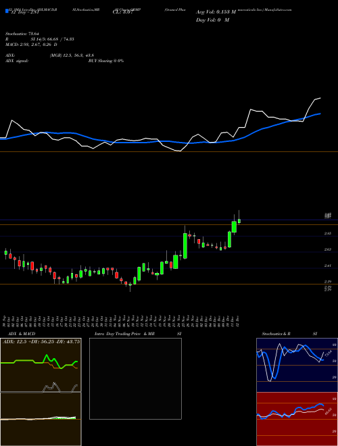Screen dimensions: 338x446
Task: Click the last green candlestick on the chart
Action: coord(239,221)
